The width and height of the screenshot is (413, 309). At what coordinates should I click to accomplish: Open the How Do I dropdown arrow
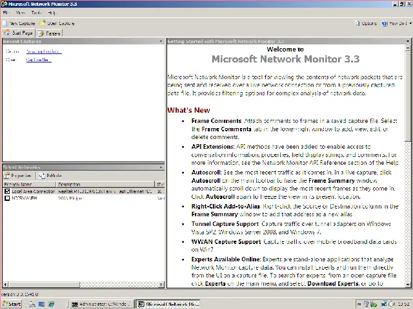click(x=410, y=23)
